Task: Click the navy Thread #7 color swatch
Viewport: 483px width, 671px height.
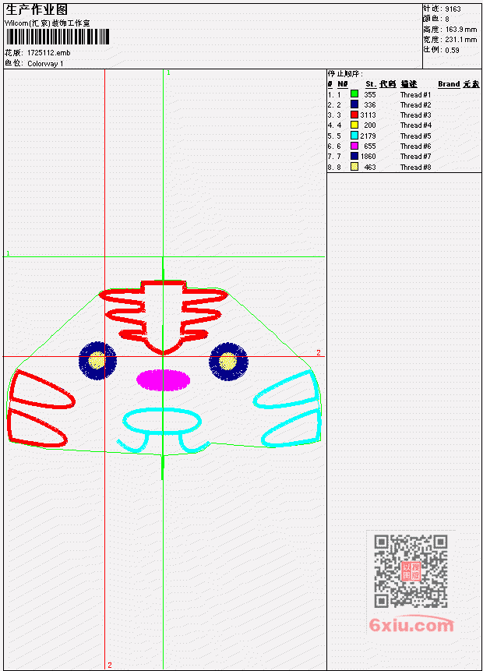Action: [354, 156]
